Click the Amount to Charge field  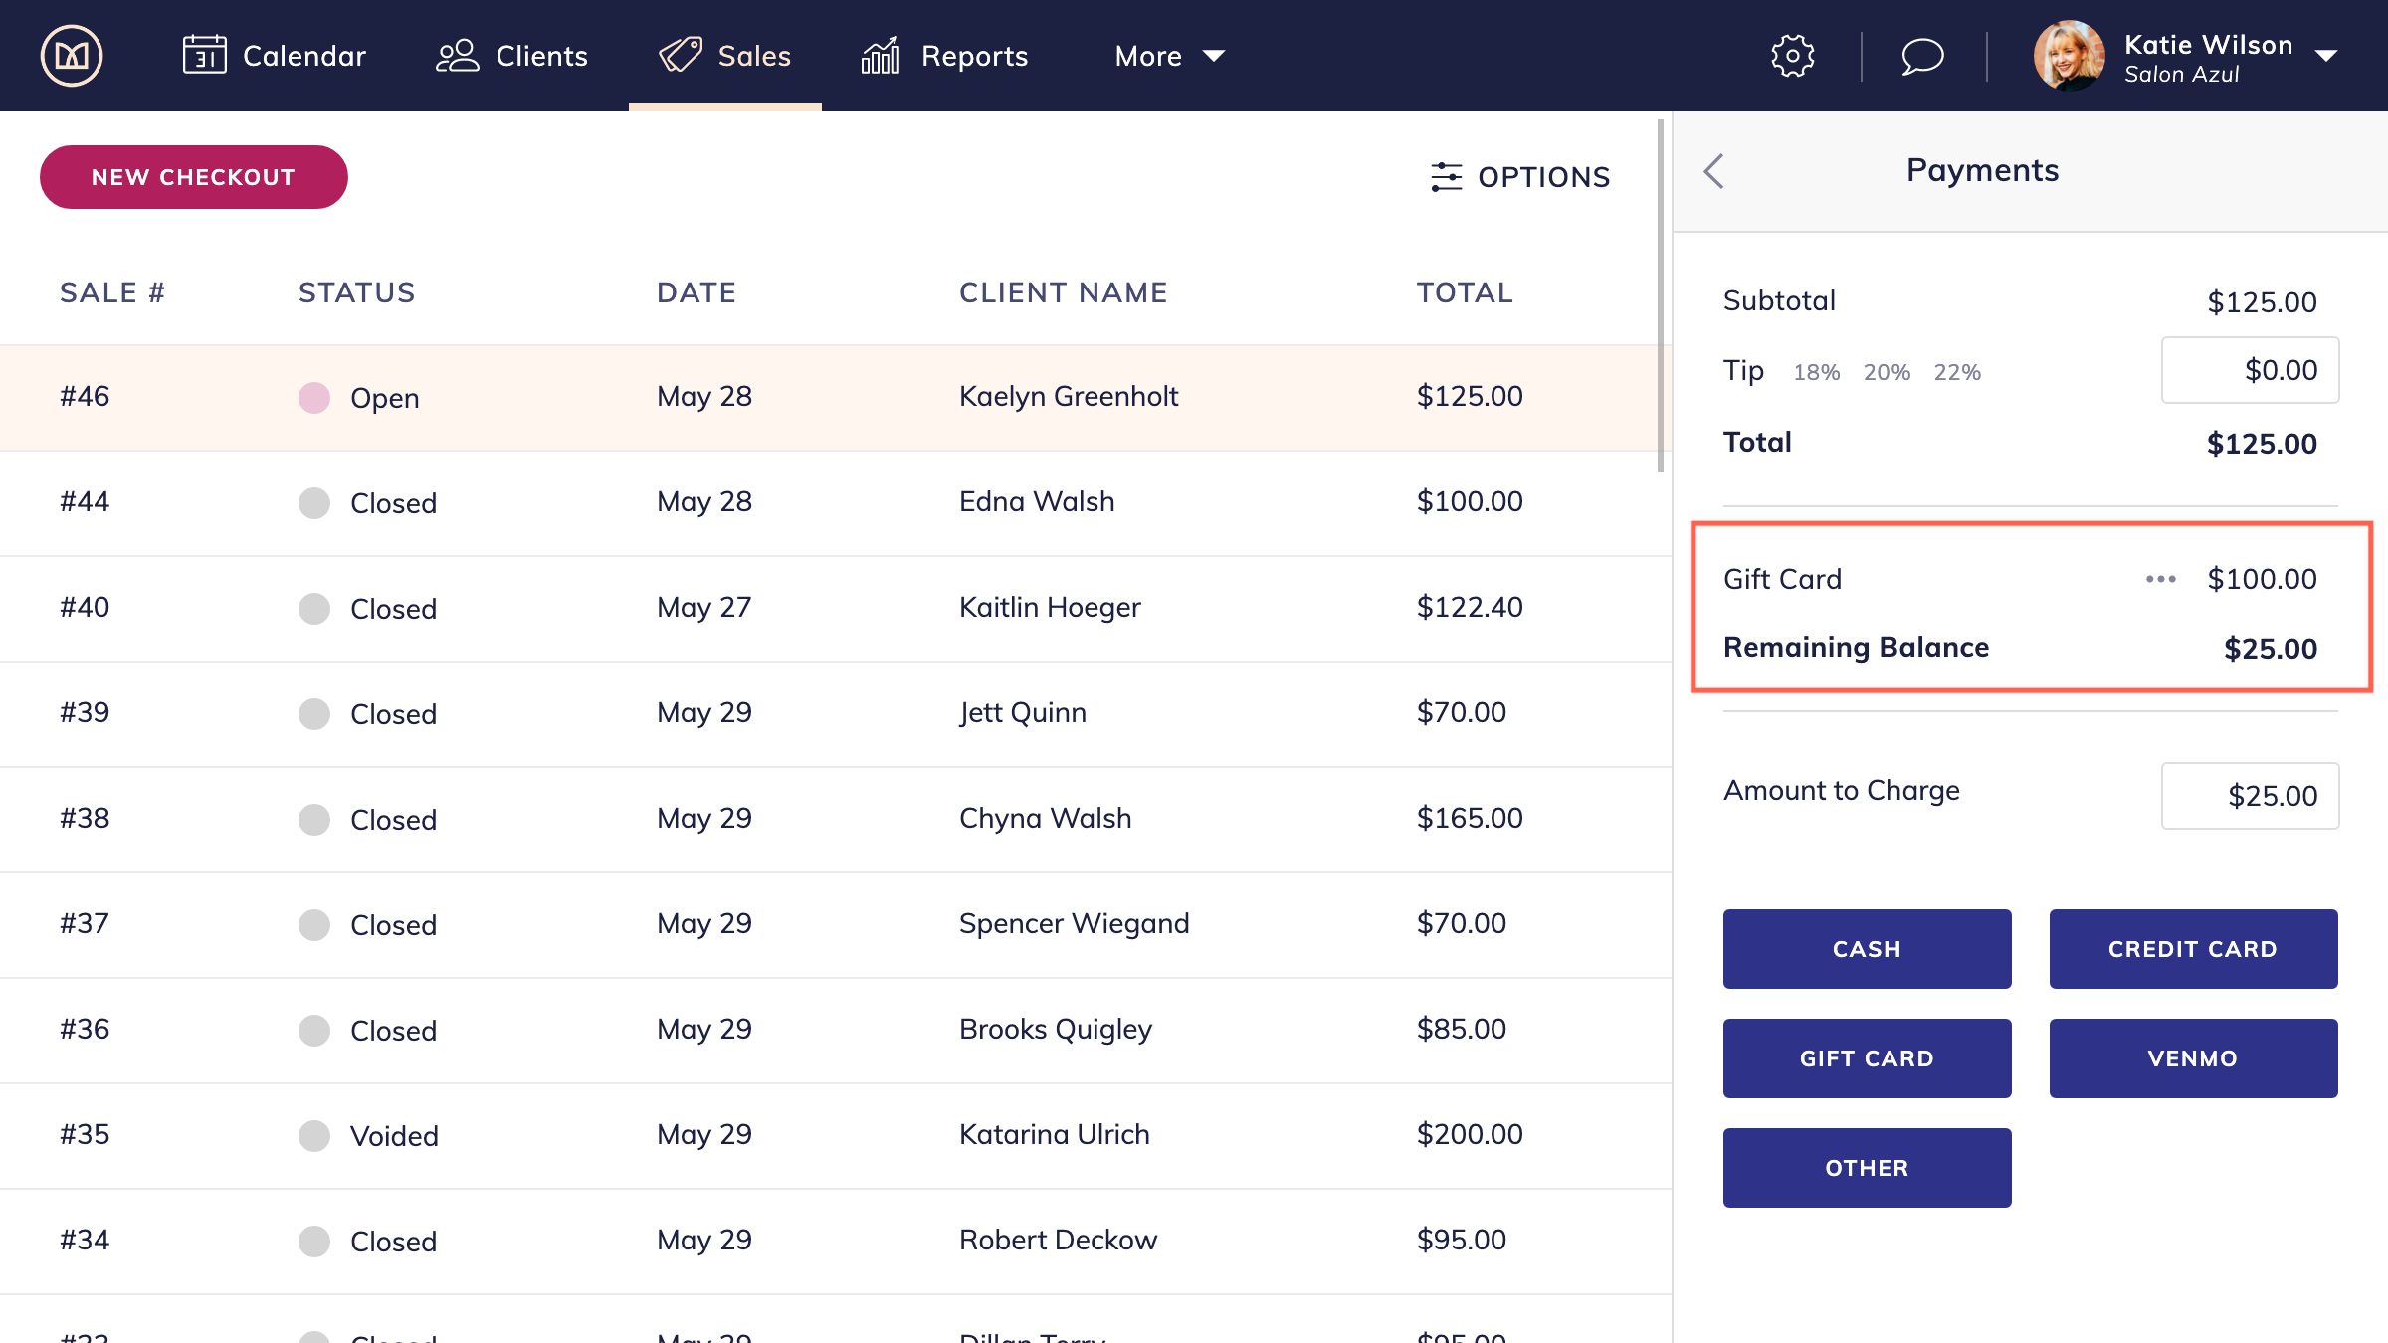pos(2250,796)
